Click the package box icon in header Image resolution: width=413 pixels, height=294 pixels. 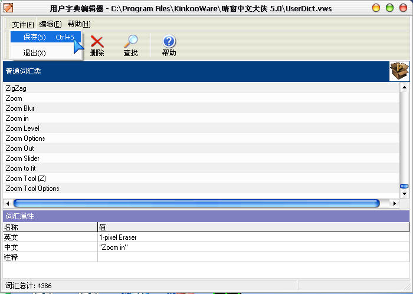click(x=399, y=71)
